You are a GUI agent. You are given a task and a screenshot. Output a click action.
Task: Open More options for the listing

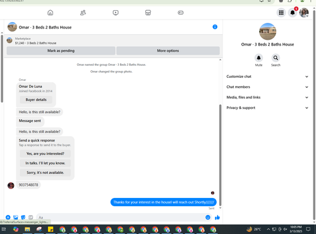click(168, 51)
